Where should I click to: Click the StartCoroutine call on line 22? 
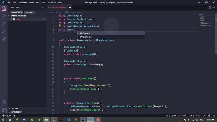(x=79, y=89)
